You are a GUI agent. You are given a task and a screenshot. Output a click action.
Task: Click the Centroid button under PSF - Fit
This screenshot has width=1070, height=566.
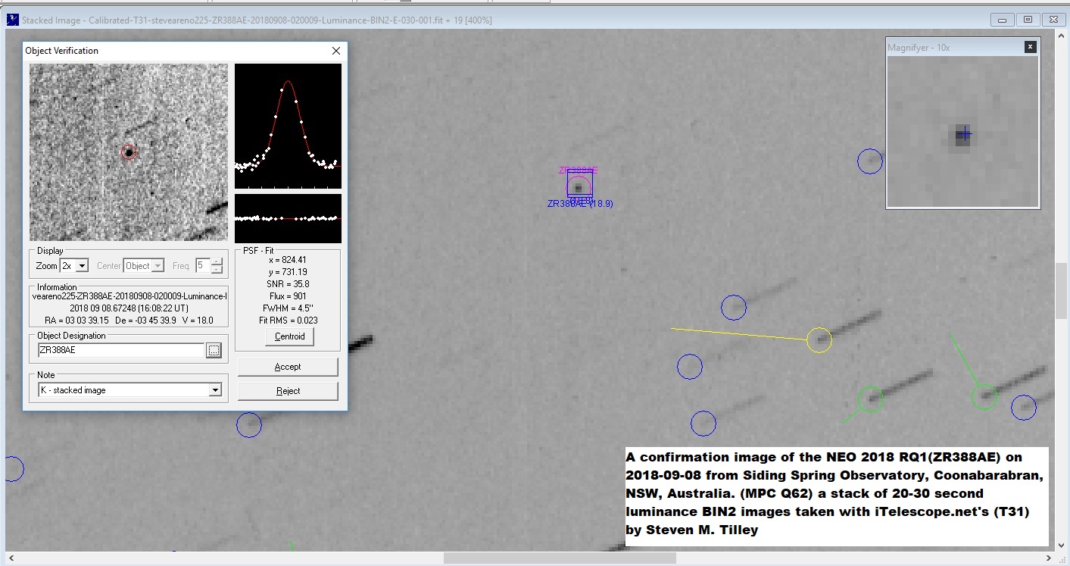[x=289, y=336]
